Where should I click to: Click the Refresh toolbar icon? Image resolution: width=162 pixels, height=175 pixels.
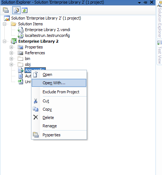[x=25, y=10]
